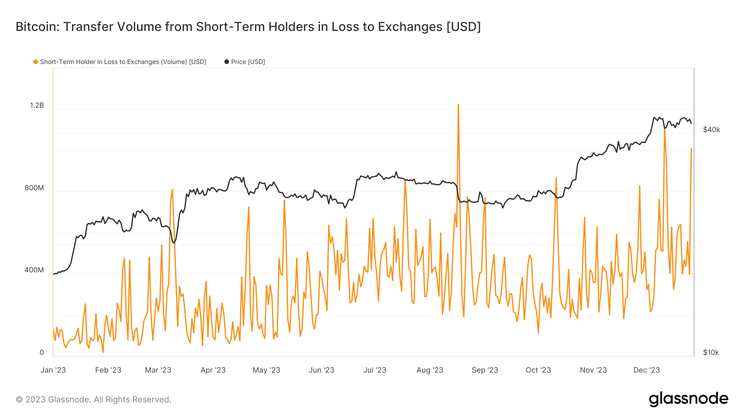This screenshot has height=418, width=744.
Task: Select the Jun '23 axis label
Action: coord(321,370)
